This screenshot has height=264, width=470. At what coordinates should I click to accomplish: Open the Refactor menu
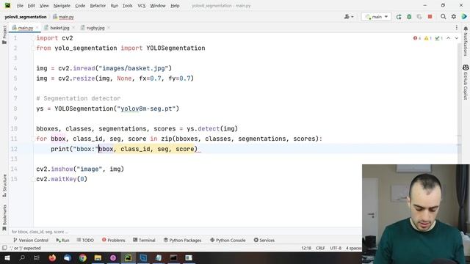pos(98,6)
